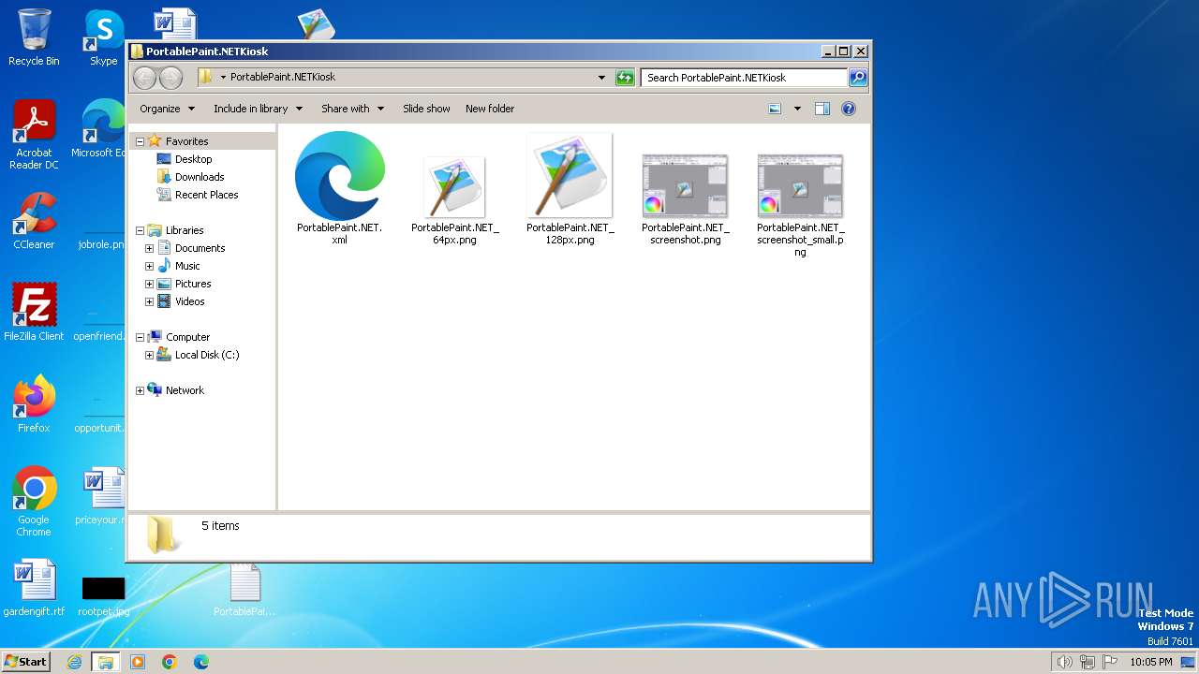Expand the Videos library node

point(149,301)
